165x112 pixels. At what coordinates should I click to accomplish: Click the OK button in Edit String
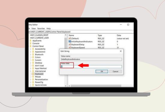point(102,71)
